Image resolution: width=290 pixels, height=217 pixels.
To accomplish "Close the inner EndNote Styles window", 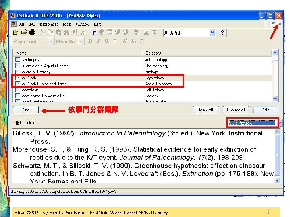I will (x=280, y=24).
